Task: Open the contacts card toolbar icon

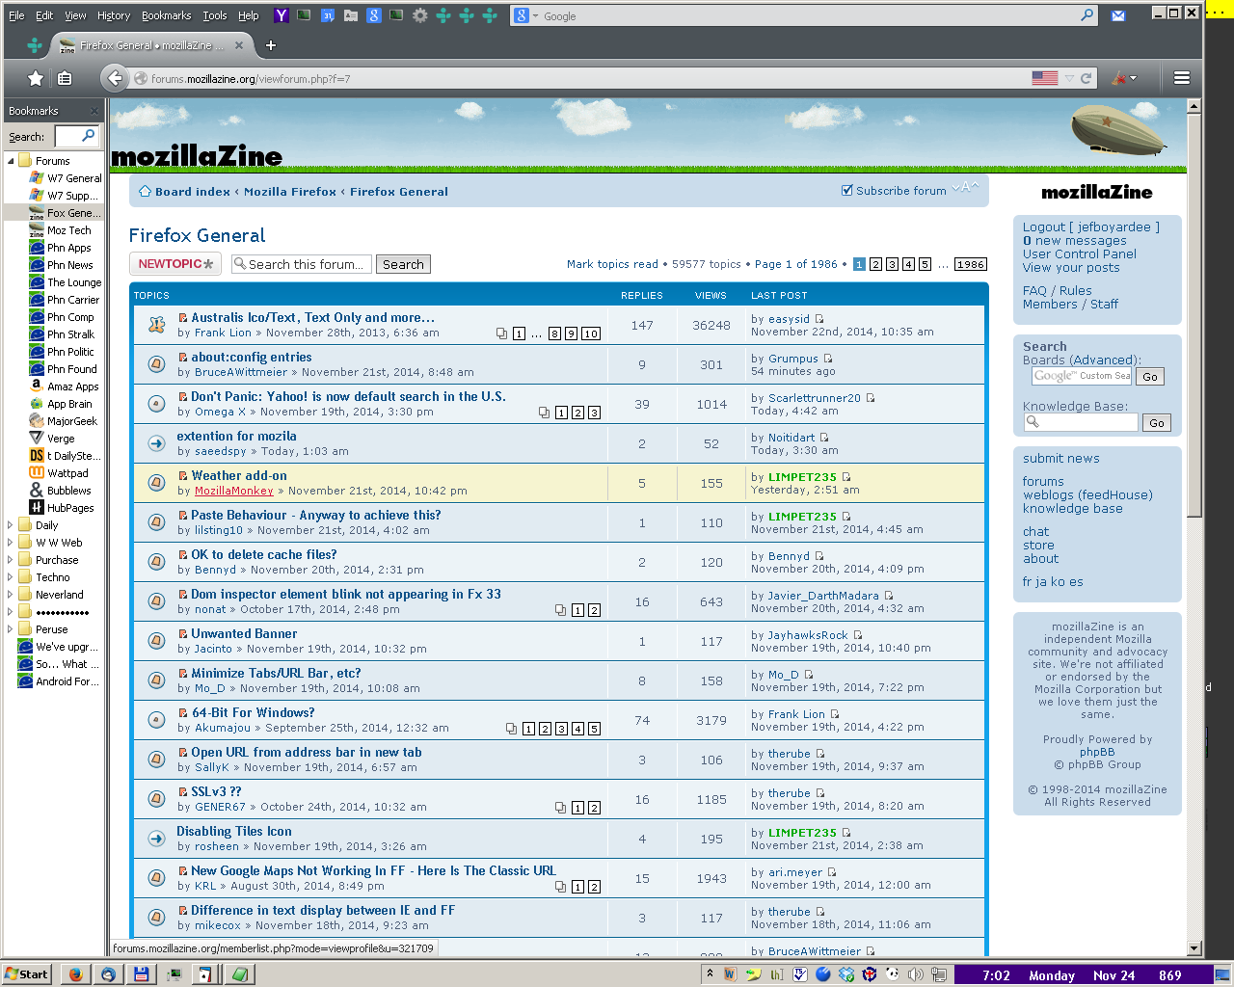Action: (351, 15)
